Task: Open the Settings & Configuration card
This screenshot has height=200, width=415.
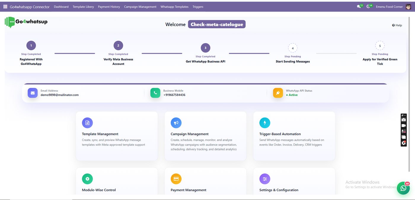Action: pos(294,181)
